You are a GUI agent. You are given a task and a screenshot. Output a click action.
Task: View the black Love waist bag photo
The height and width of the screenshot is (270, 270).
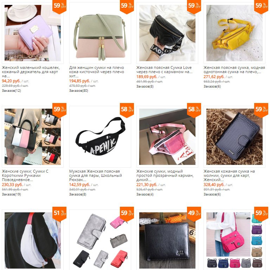(x=167, y=33)
